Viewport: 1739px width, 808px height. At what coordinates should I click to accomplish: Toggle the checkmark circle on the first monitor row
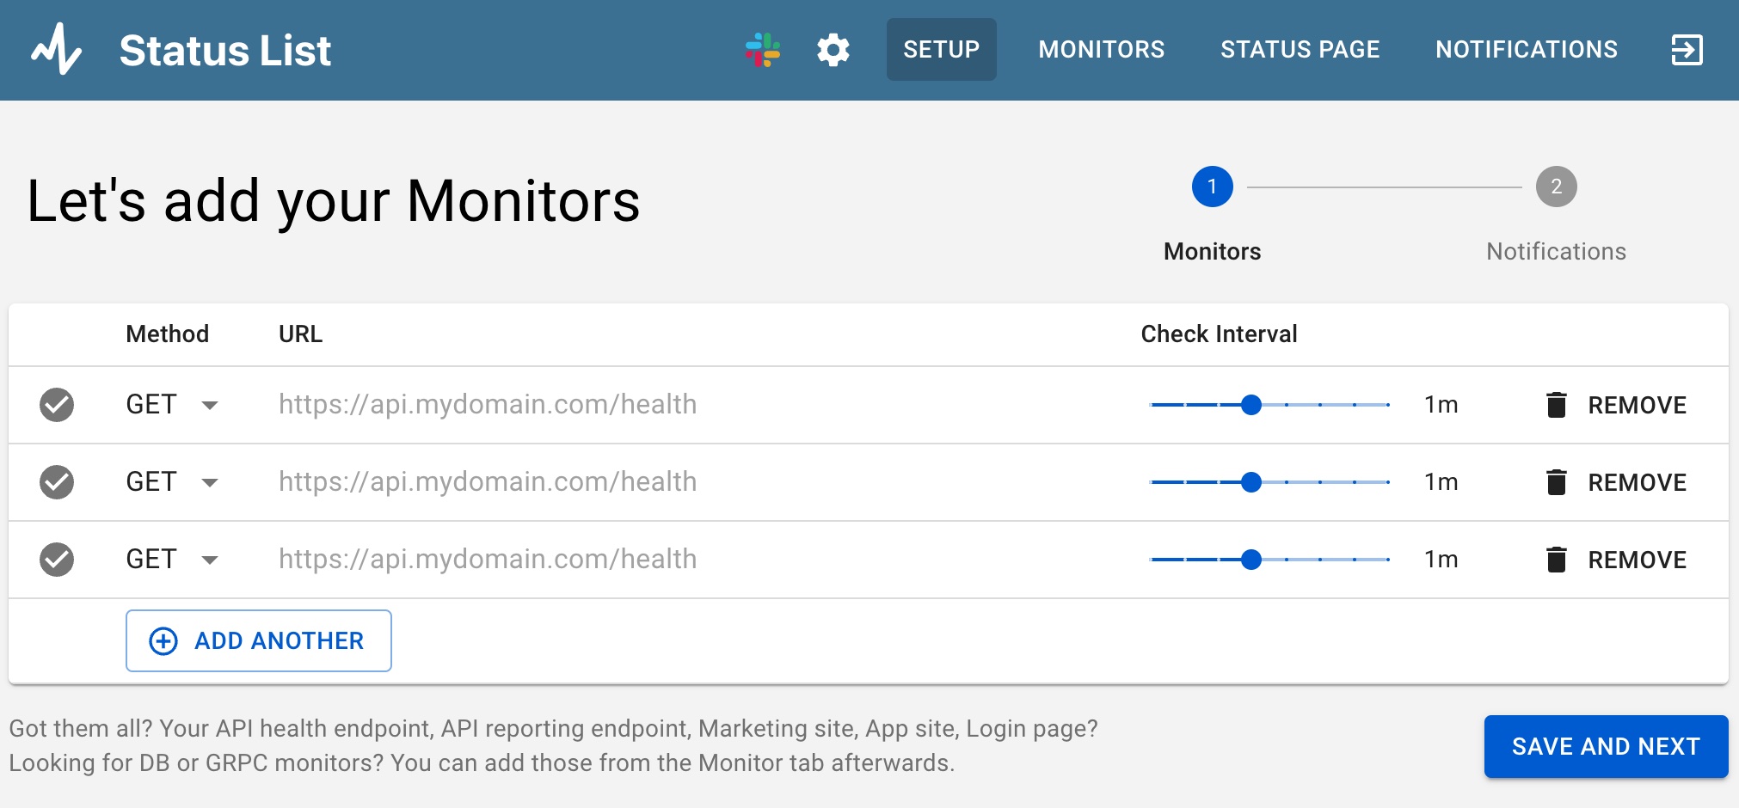(x=56, y=404)
